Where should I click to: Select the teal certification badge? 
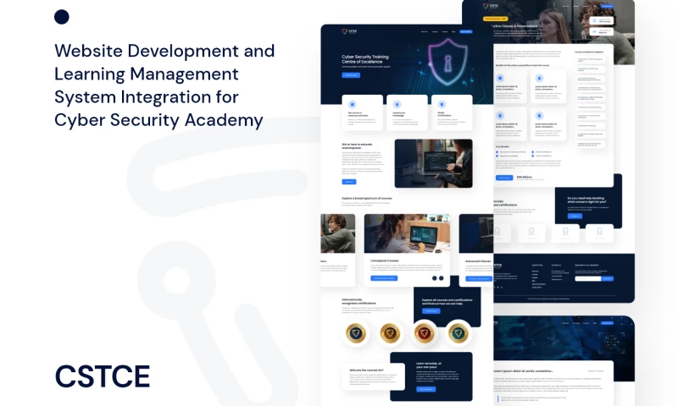tap(458, 333)
